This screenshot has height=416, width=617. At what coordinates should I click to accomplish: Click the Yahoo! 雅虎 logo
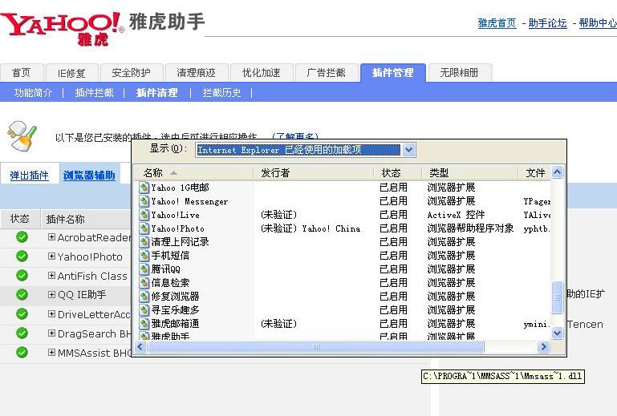(62, 28)
